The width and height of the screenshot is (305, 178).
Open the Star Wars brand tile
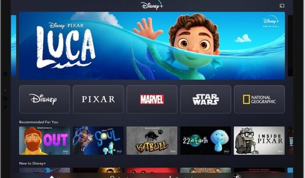[x=206, y=99]
